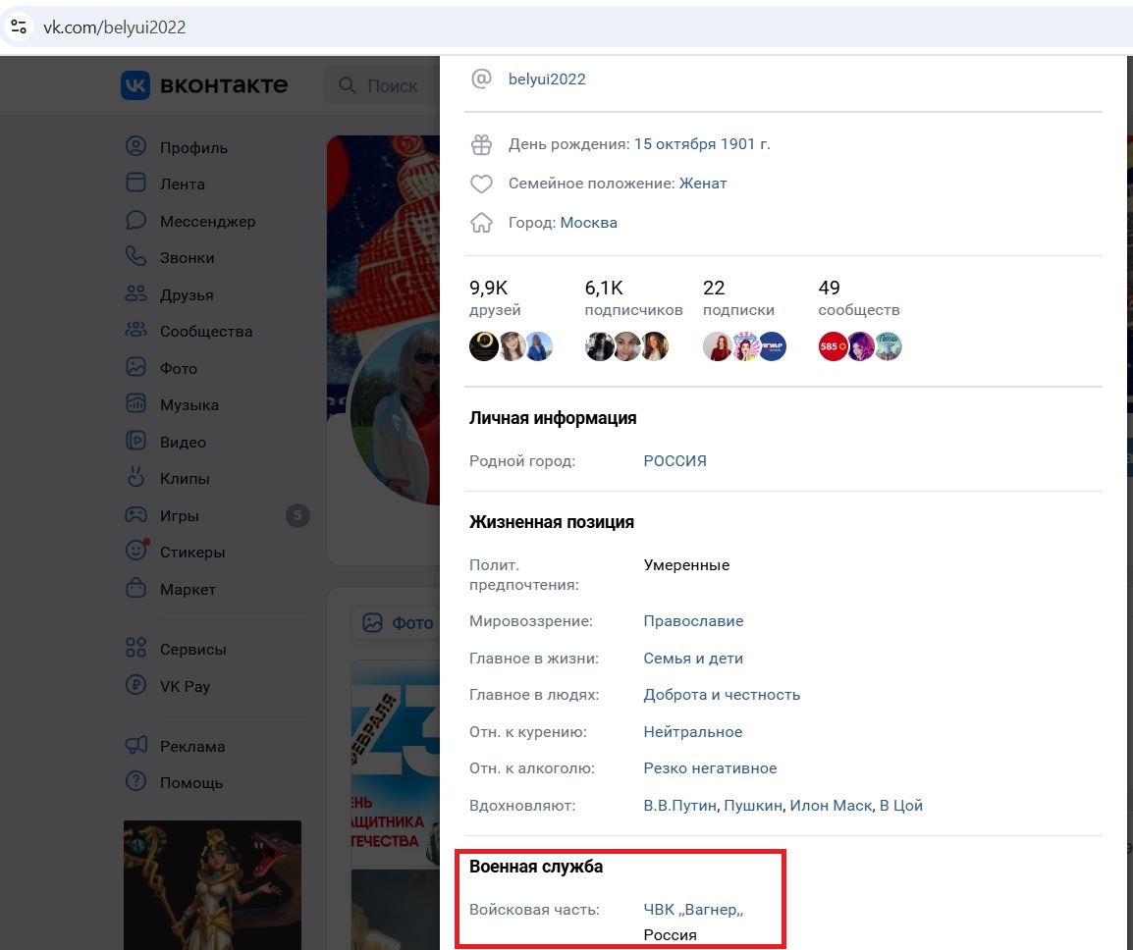This screenshot has width=1133, height=950.
Task: Open the Profile icon in sidebar
Action: coord(135,146)
